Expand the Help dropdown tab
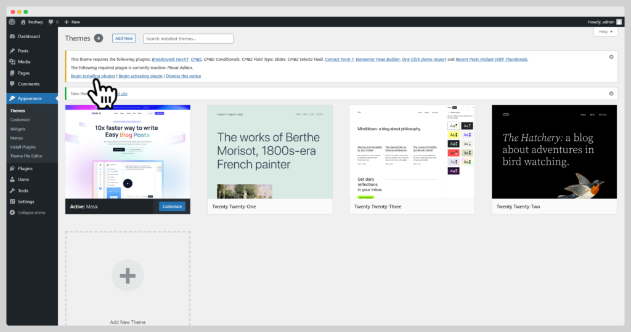The image size is (631, 332). [x=606, y=32]
